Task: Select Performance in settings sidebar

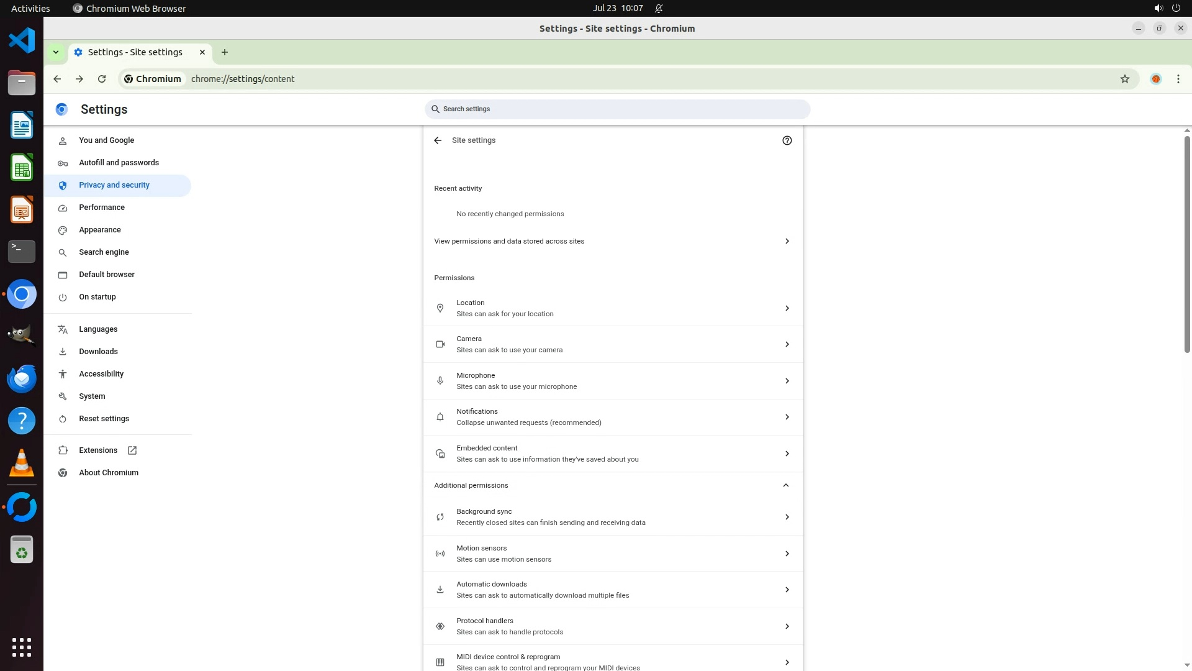Action: (102, 208)
